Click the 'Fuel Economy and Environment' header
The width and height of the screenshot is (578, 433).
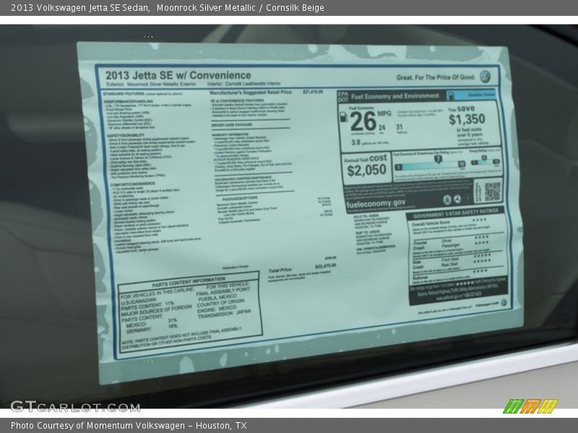[x=394, y=97]
